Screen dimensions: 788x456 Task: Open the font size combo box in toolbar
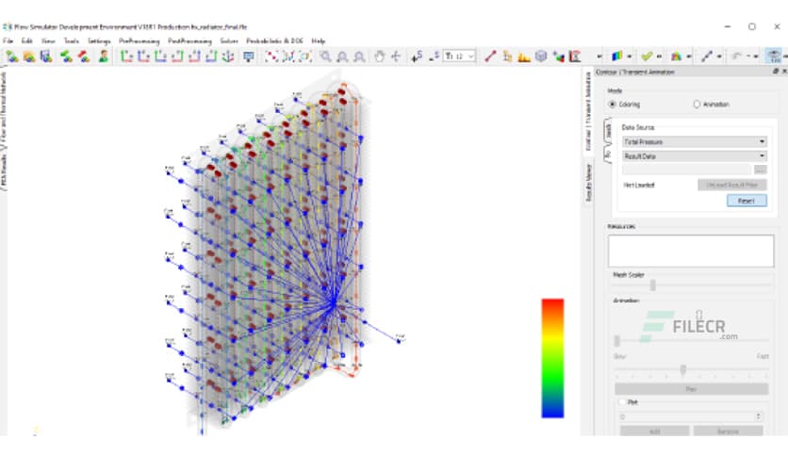(x=459, y=57)
